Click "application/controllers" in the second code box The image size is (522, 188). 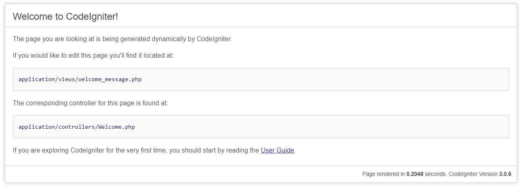point(56,127)
